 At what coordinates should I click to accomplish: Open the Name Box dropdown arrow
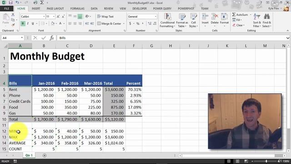[x=22, y=38]
